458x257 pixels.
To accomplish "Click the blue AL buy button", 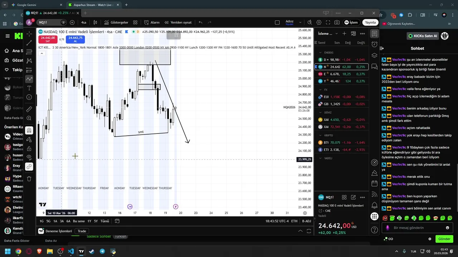I will tap(75, 39).
